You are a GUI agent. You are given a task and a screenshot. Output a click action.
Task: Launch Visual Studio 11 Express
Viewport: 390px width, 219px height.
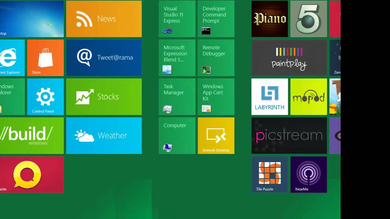tap(177, 19)
